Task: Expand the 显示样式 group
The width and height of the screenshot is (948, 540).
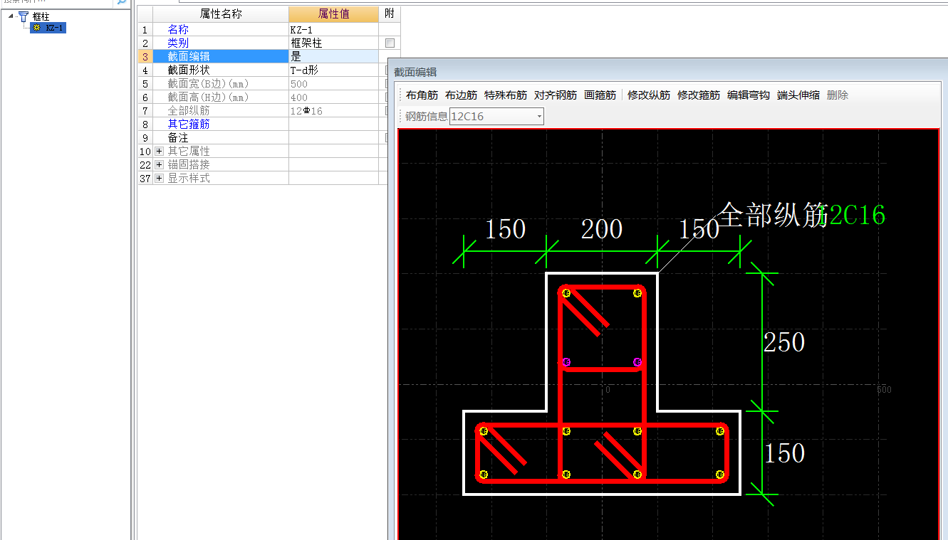Action: coord(159,179)
